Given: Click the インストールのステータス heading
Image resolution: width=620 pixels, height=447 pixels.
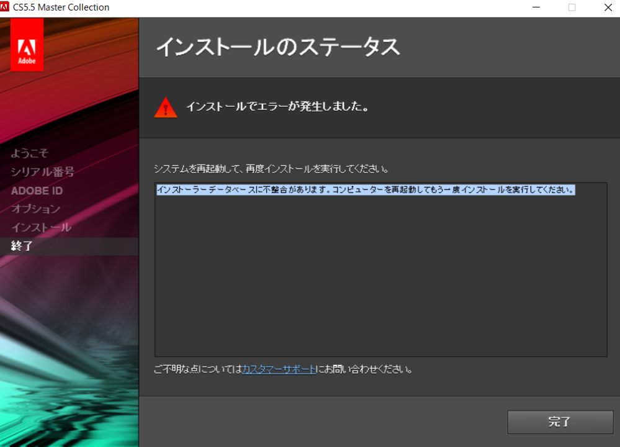Looking at the screenshot, I should click(x=278, y=47).
